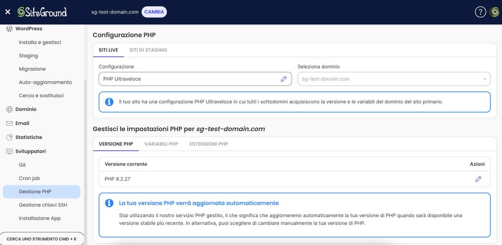Image resolution: width=502 pixels, height=245 pixels.
Task: Click the Configurazione PHP Ultraveloce field
Action: pyautogui.click(x=195, y=79)
